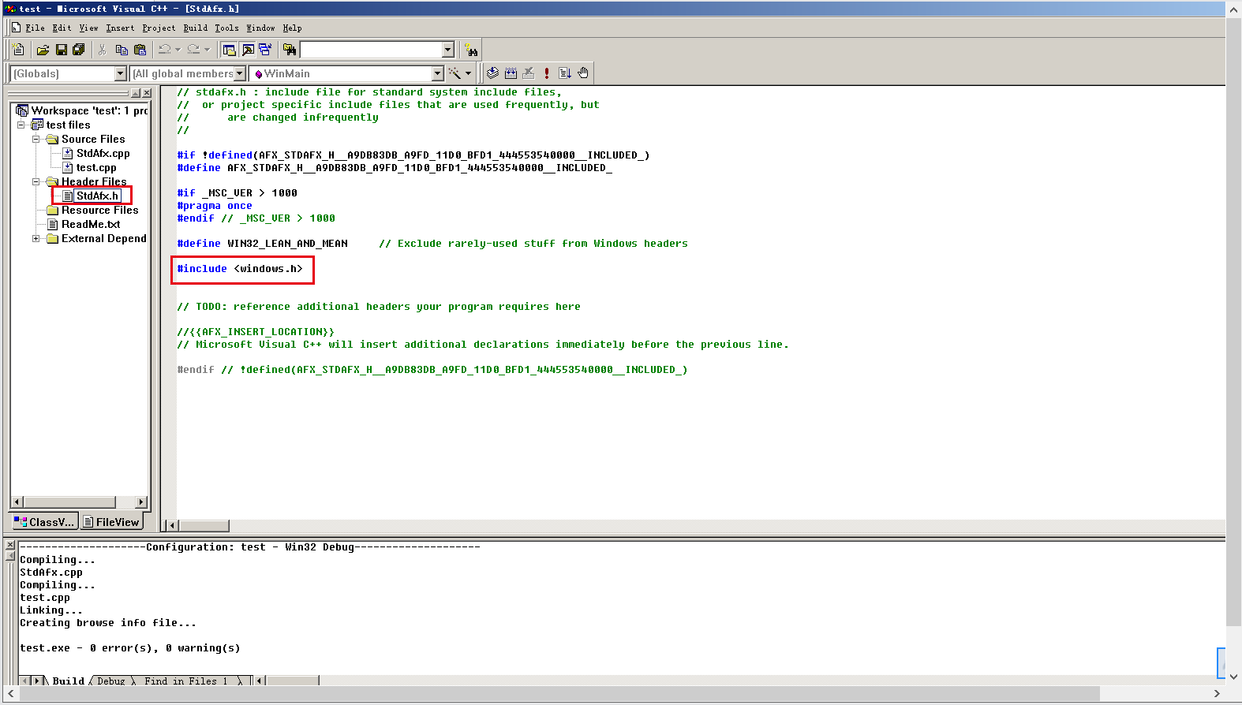Open the View menu
Screen dimensions: 1242x705
pos(88,28)
